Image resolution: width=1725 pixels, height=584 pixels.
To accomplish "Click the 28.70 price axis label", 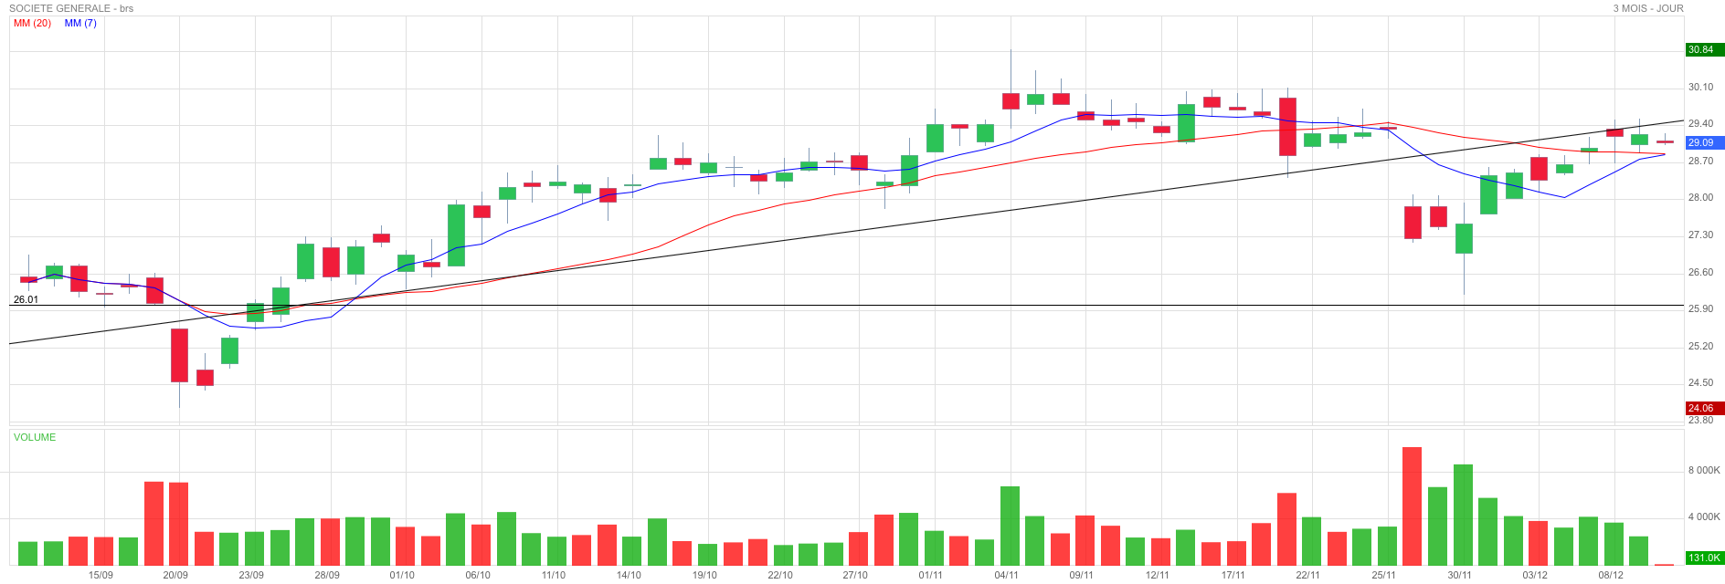I will [1700, 161].
